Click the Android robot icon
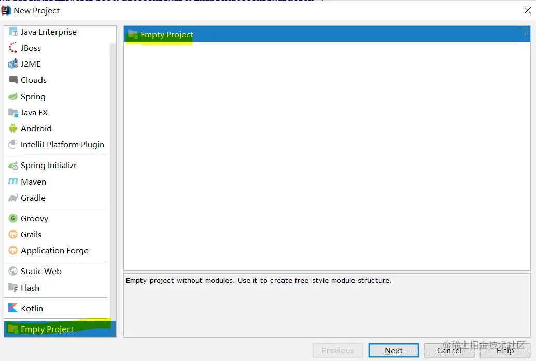The image size is (536, 361). click(13, 129)
